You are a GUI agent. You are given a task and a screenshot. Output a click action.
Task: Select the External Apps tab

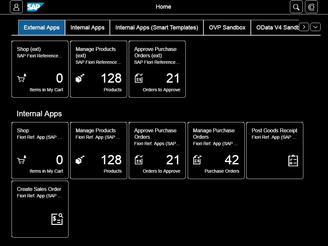click(x=42, y=28)
